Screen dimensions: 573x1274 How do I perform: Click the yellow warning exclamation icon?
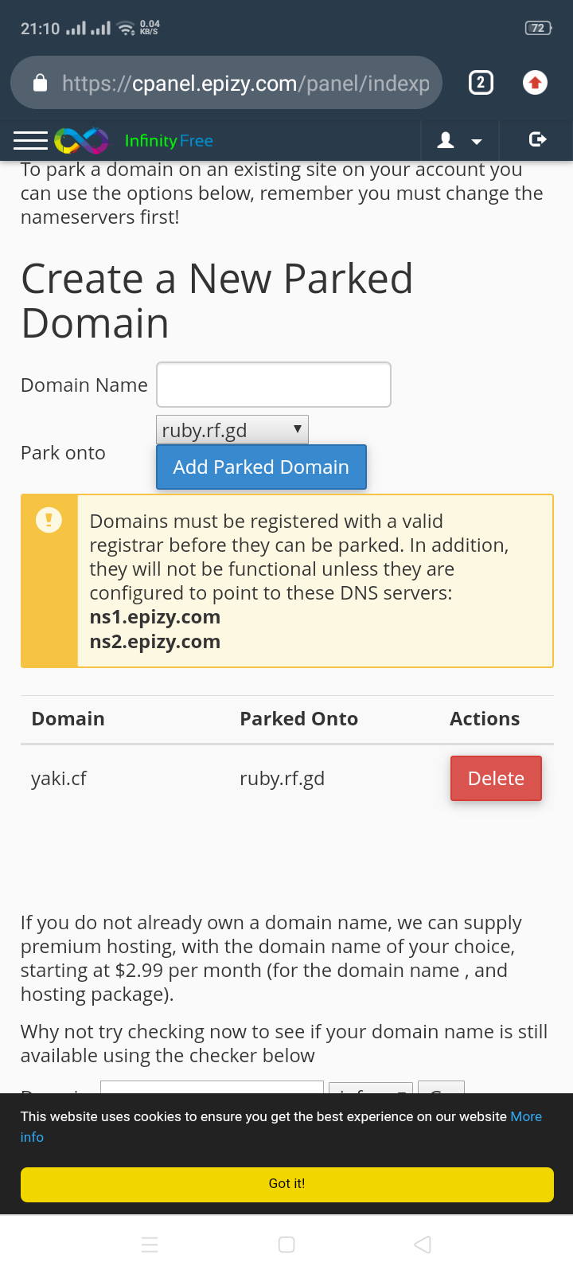click(x=49, y=521)
